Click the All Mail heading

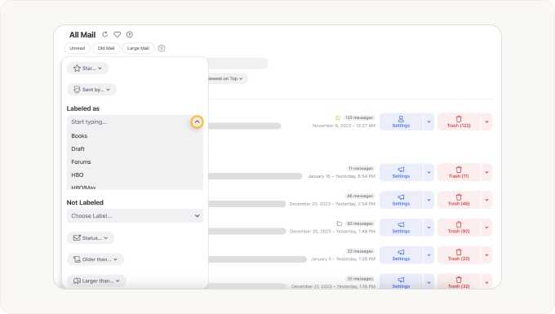82,34
